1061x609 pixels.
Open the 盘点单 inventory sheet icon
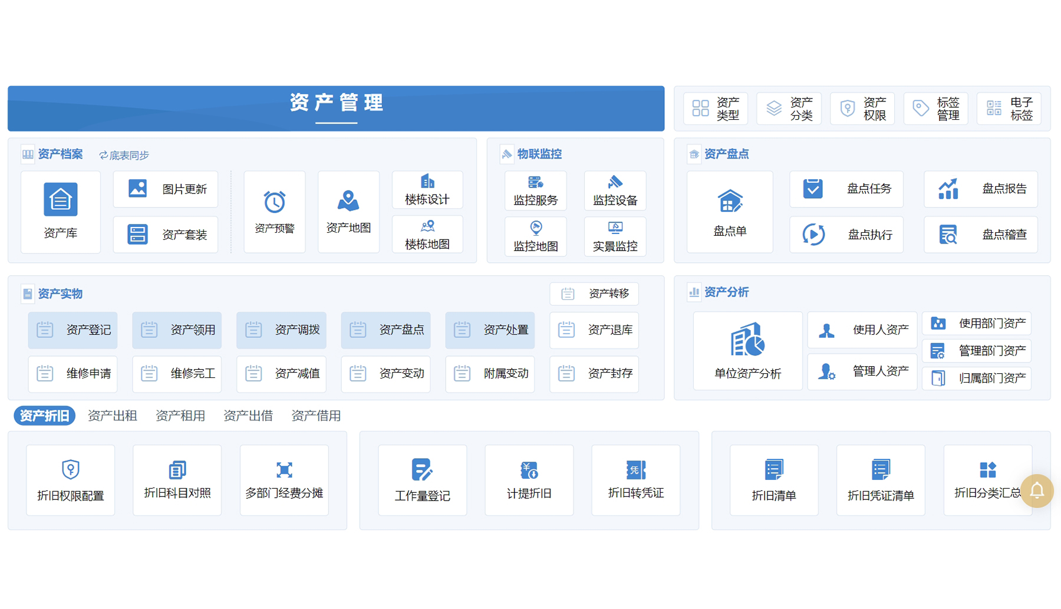tap(730, 212)
